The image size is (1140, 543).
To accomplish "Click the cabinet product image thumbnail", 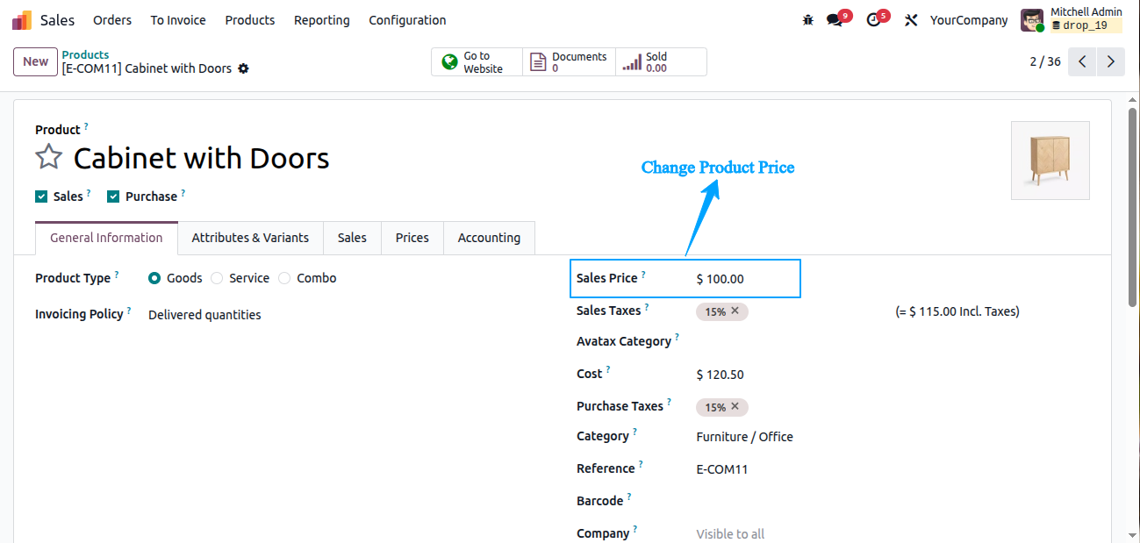I will pos(1050,161).
